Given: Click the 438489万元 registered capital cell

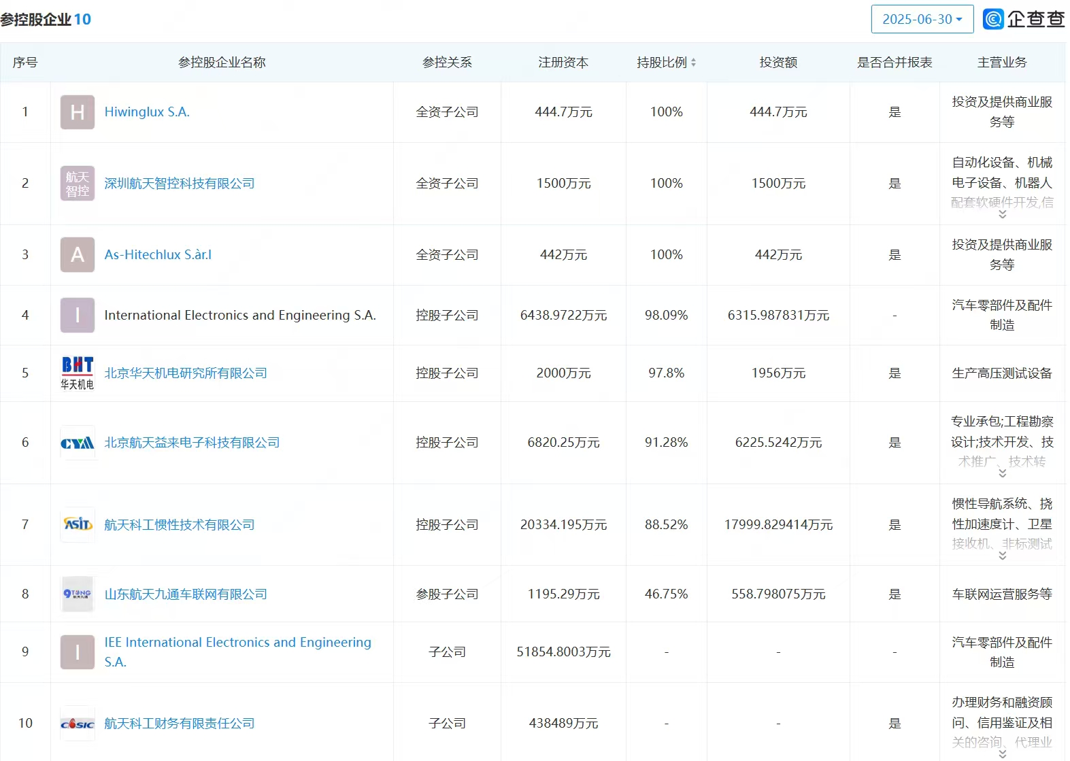Looking at the screenshot, I should [x=563, y=724].
